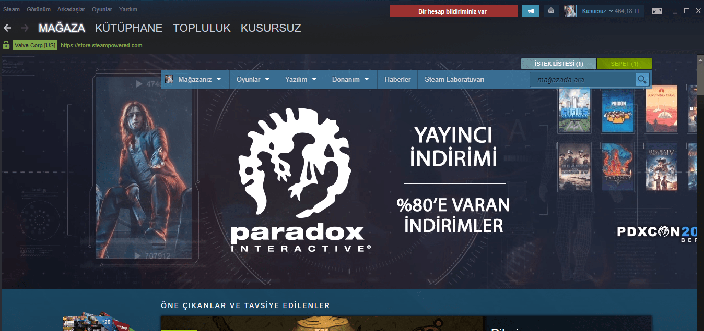Click the small avatar beside Mağazanız
The height and width of the screenshot is (331, 704).
point(169,79)
